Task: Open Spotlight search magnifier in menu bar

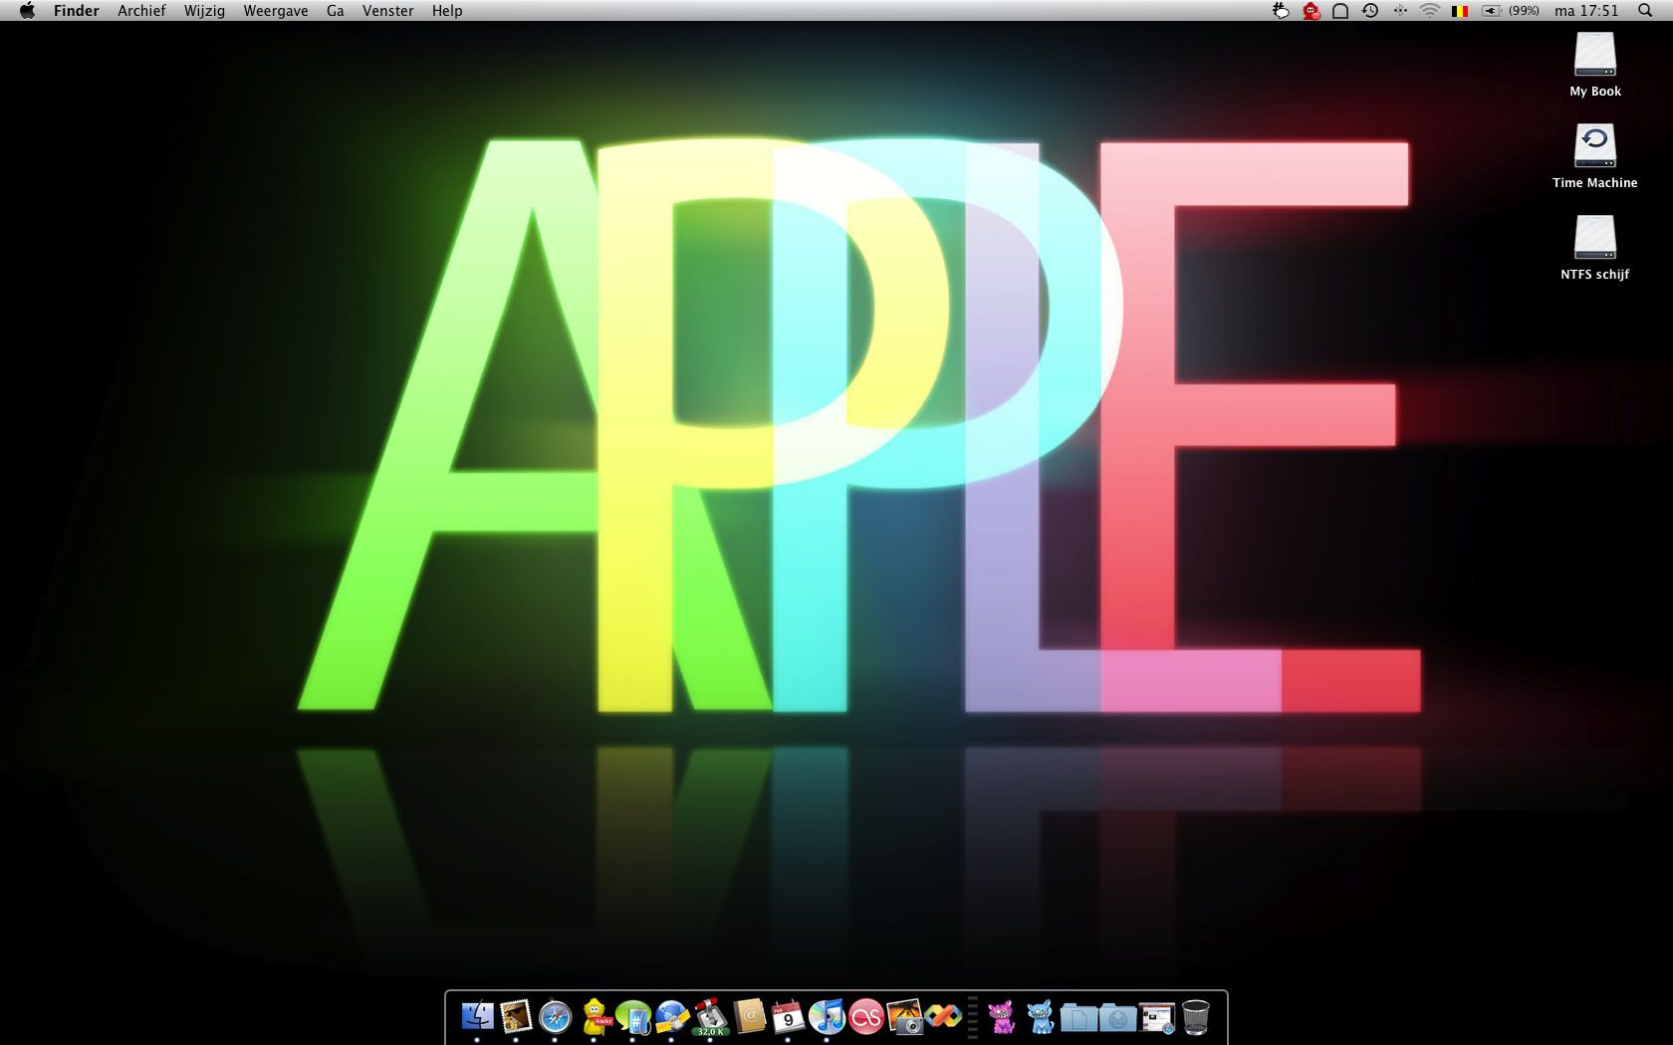Action: tap(1645, 11)
